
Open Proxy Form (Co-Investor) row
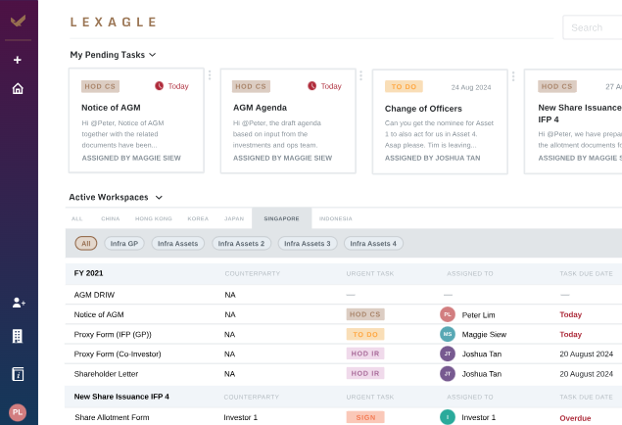tap(344, 354)
